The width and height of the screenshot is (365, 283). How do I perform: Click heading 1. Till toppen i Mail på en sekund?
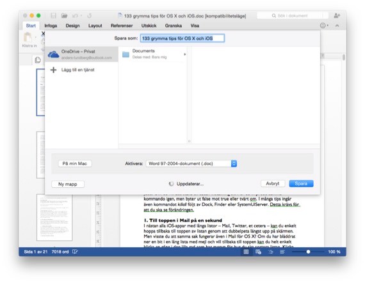[x=182, y=220]
